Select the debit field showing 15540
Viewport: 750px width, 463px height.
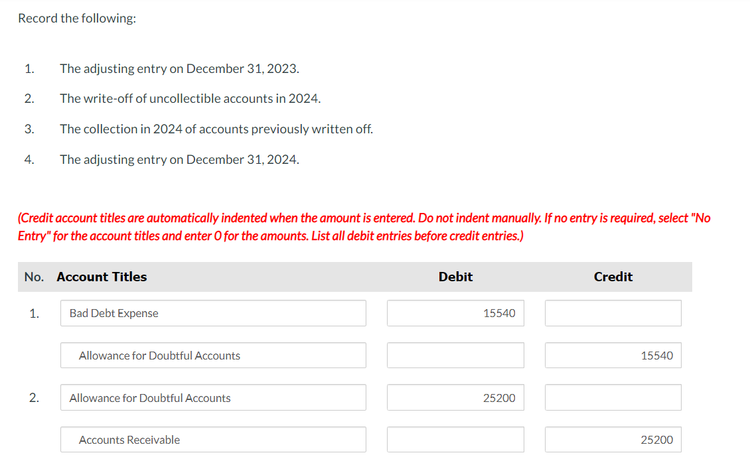[455, 312]
